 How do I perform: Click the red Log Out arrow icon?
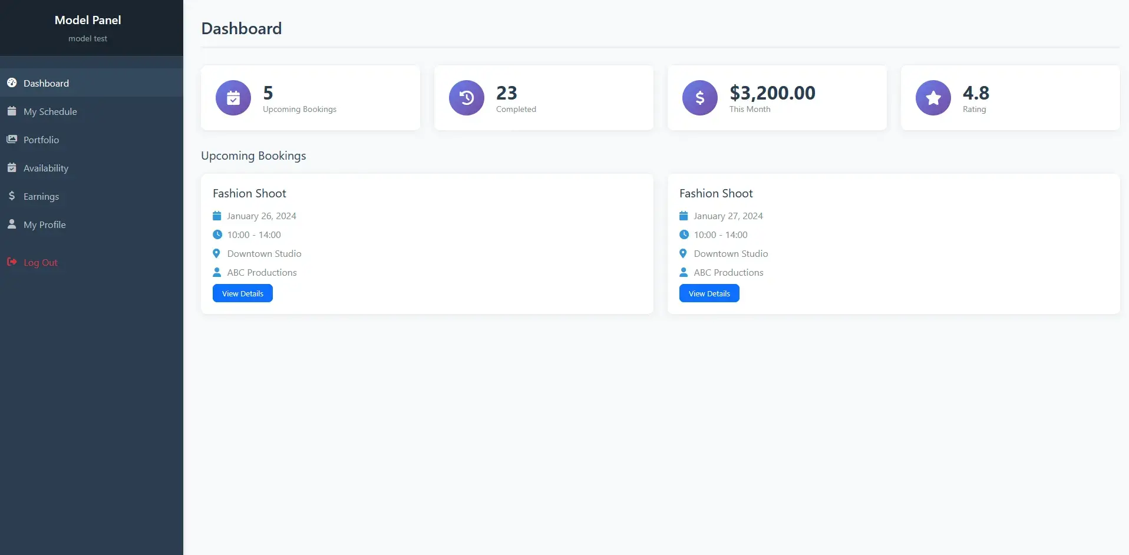pyautogui.click(x=12, y=262)
